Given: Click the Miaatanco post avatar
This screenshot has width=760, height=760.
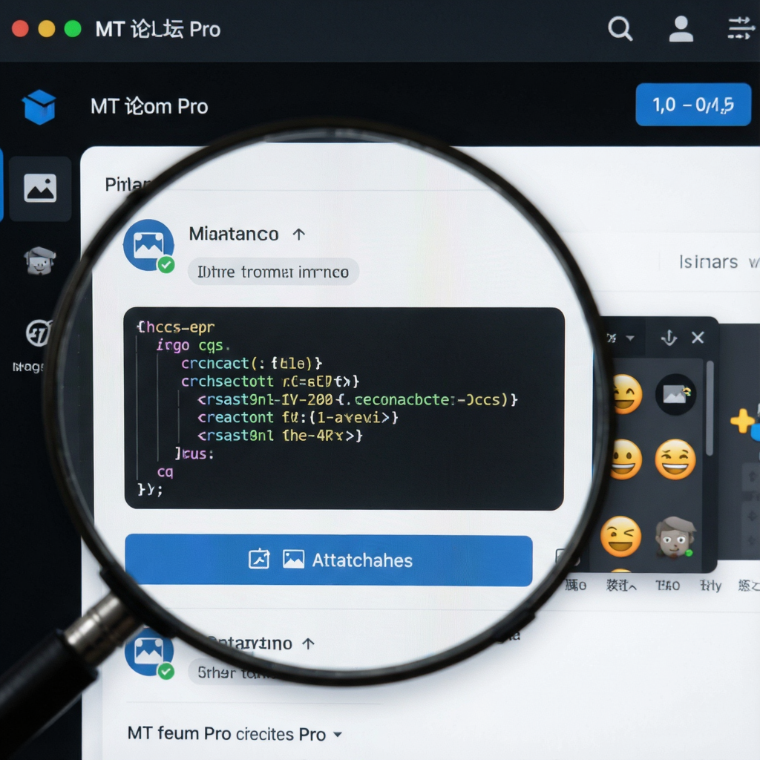Looking at the screenshot, I should [148, 245].
